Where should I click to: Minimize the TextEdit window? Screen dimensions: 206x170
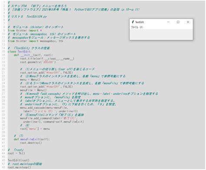pos(168,22)
